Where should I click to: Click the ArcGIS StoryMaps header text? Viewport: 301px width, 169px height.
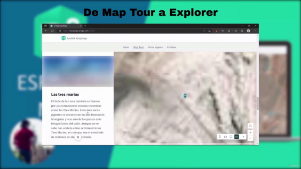(77, 38)
